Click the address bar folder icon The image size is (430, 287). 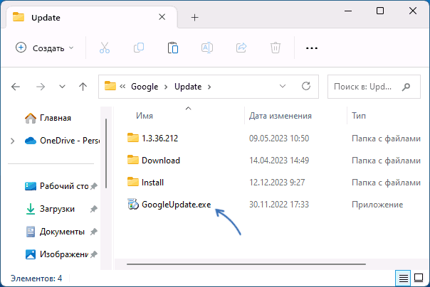110,86
